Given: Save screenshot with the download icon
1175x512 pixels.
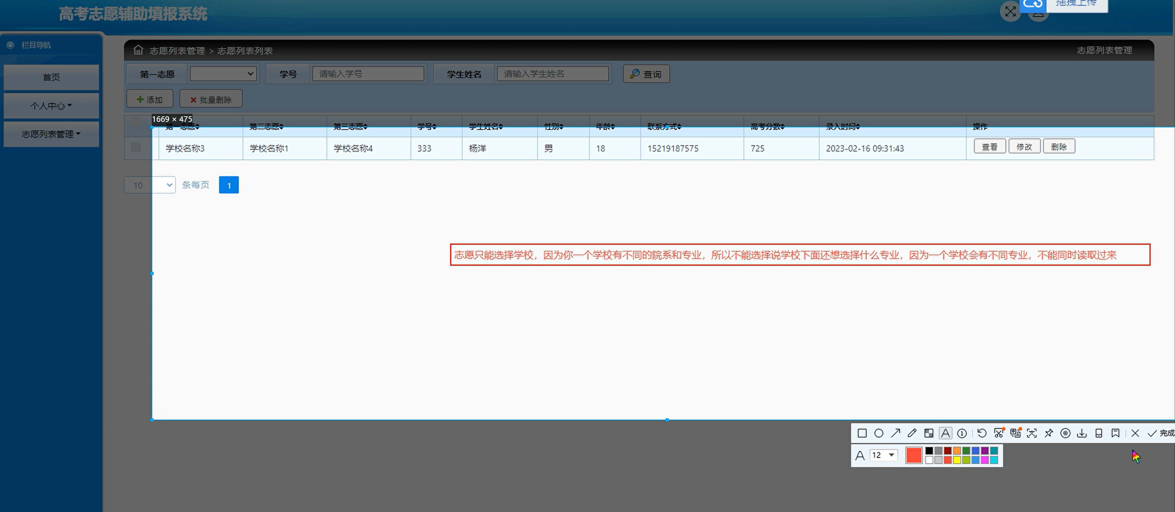Looking at the screenshot, I should tap(1082, 433).
